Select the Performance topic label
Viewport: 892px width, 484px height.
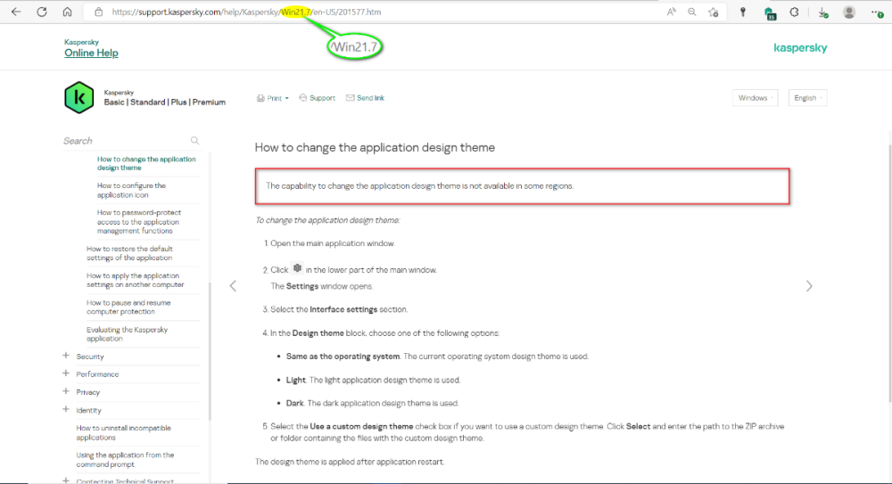tap(97, 374)
